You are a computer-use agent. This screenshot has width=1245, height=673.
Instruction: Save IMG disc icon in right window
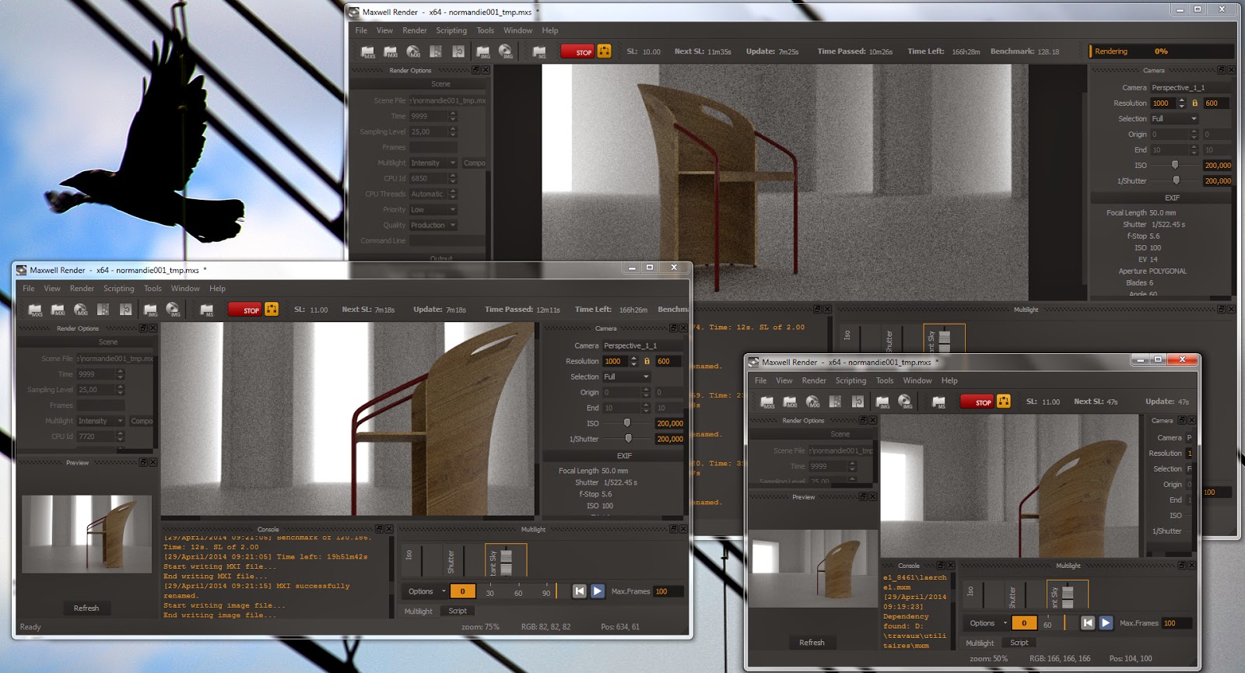click(905, 402)
